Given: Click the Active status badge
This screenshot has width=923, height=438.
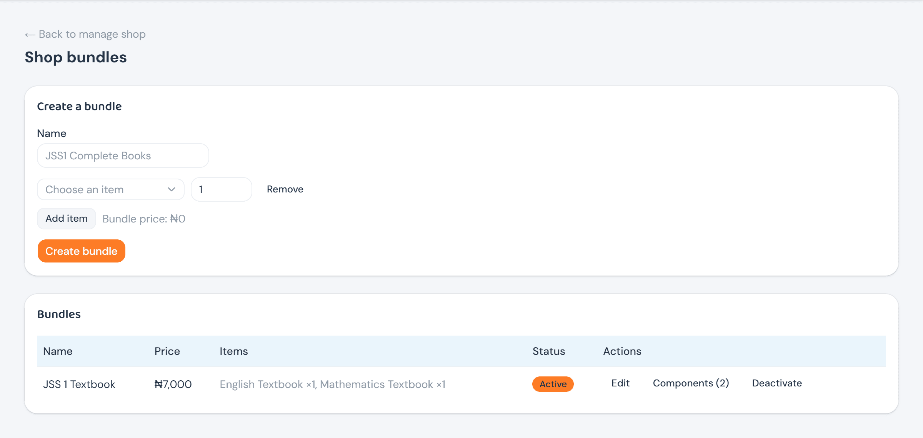Looking at the screenshot, I should tap(553, 384).
